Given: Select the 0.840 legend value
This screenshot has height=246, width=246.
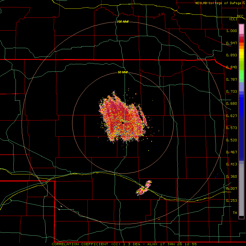Looking at the screenshot, I should [x=232, y=67].
